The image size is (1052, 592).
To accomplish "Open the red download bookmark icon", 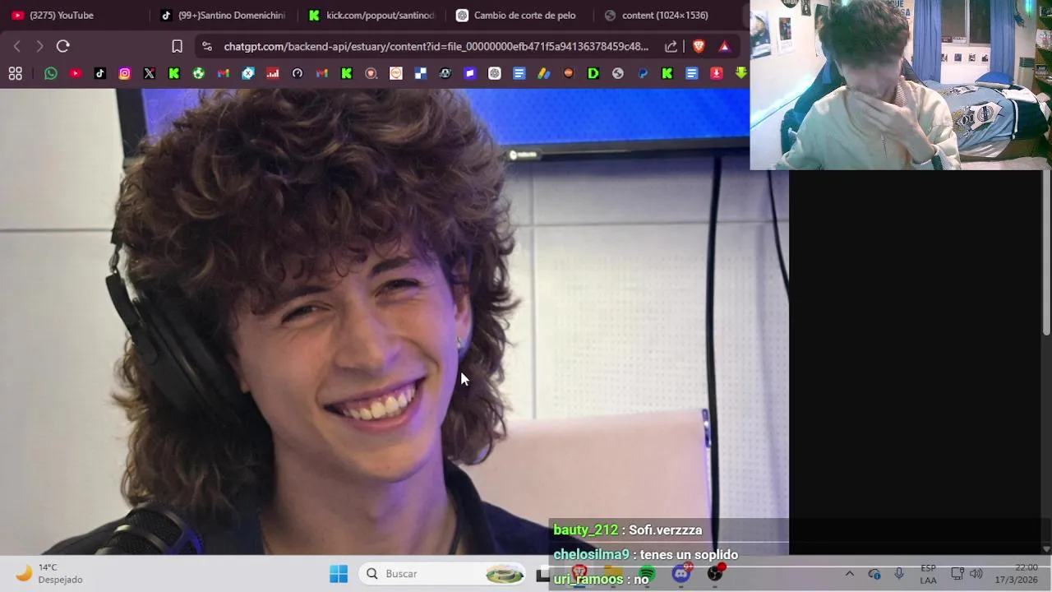I will 717,73.
